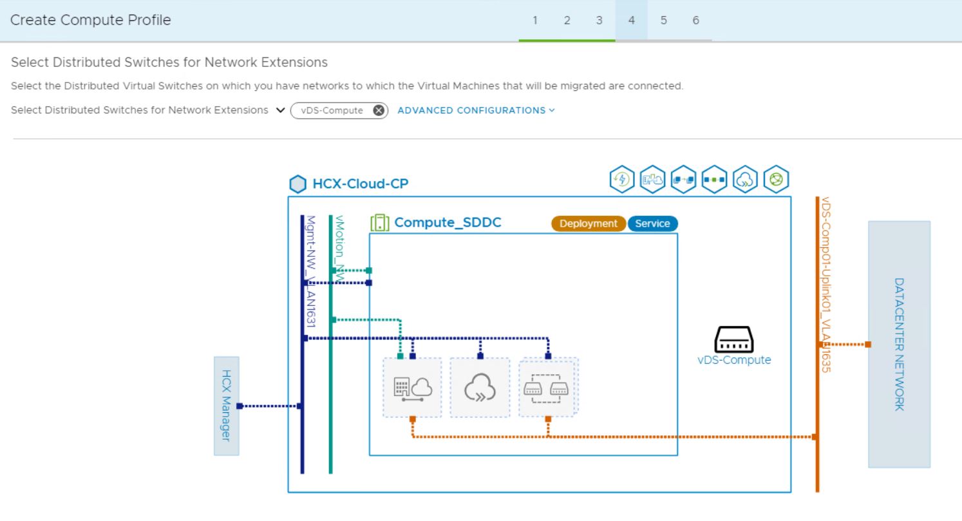The height and width of the screenshot is (521, 962).
Task: Select the WAN Optimization cloud hexagon icon
Action: pos(744,180)
